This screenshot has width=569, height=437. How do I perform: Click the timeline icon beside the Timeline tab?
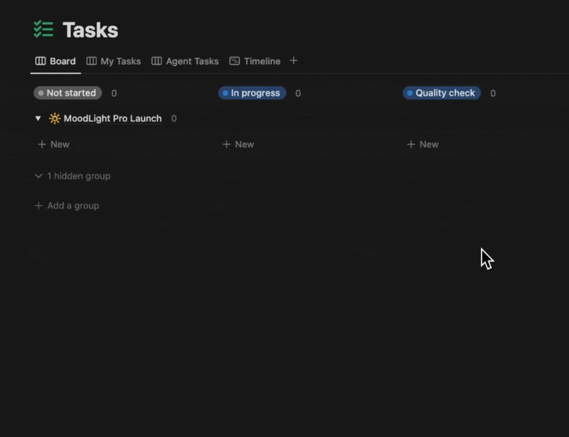(x=235, y=61)
